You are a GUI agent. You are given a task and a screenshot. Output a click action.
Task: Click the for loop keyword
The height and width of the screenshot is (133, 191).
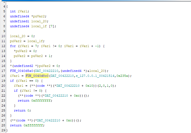tap(13, 46)
